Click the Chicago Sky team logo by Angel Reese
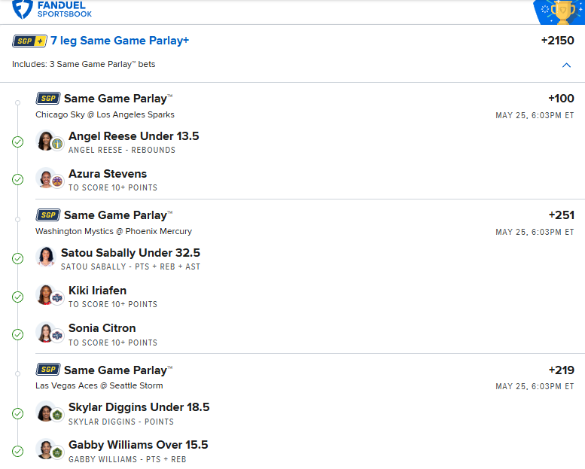The height and width of the screenshot is (469, 585). click(57, 144)
